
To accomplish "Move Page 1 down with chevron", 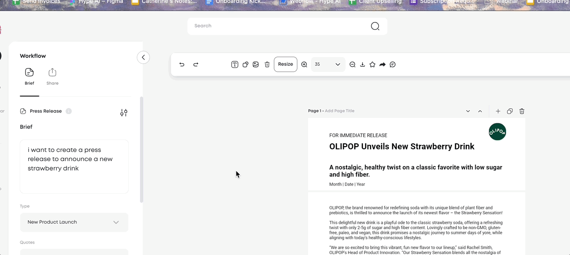I will tap(468, 111).
